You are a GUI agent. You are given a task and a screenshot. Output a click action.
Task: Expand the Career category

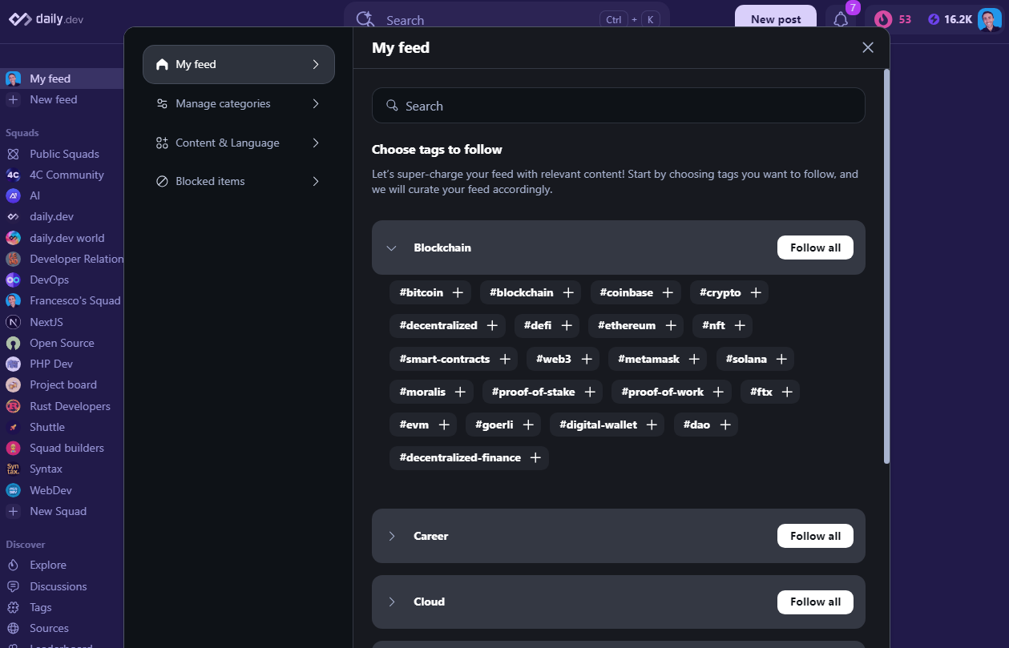pos(392,536)
